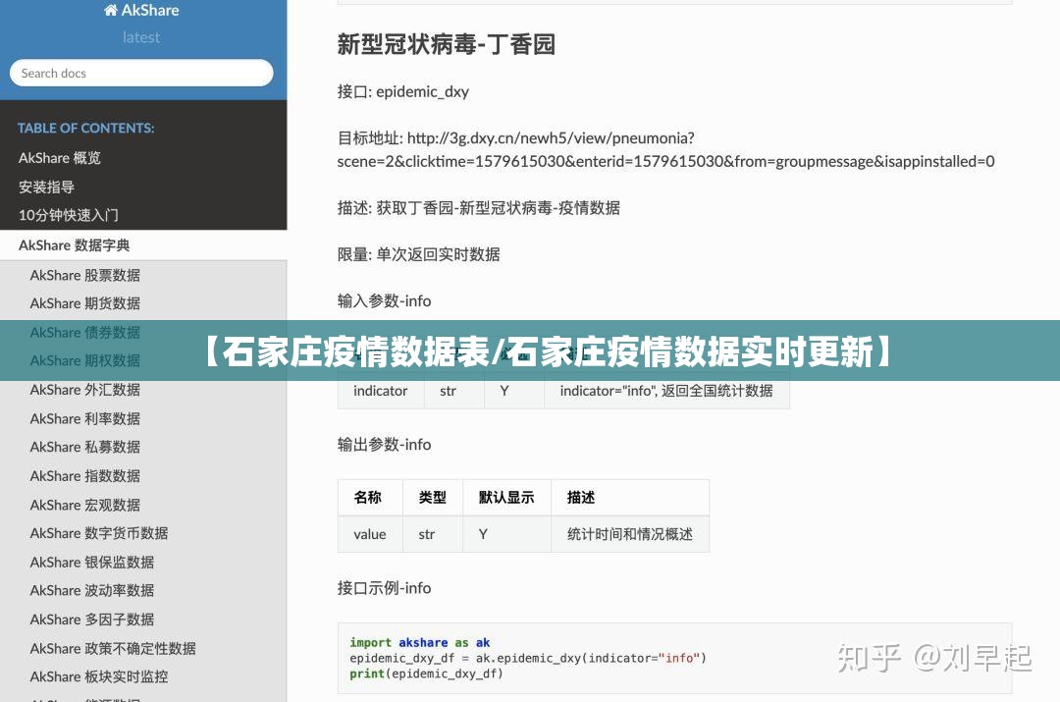The width and height of the screenshot is (1060, 702).
Task: Navigate to AkShare 私募数据
Action: coord(85,447)
